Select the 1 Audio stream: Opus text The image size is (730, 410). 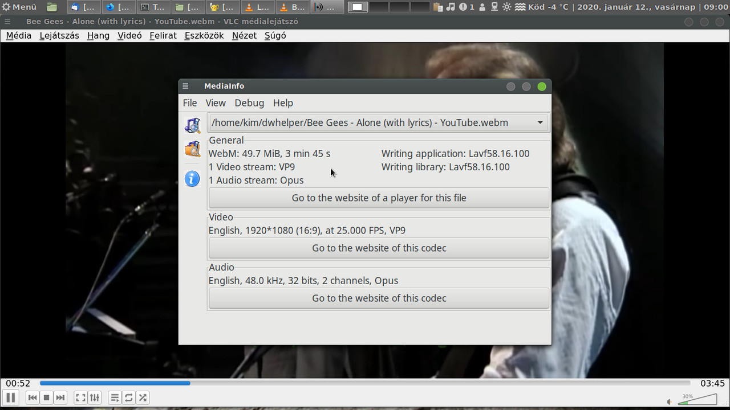pyautogui.click(x=256, y=180)
